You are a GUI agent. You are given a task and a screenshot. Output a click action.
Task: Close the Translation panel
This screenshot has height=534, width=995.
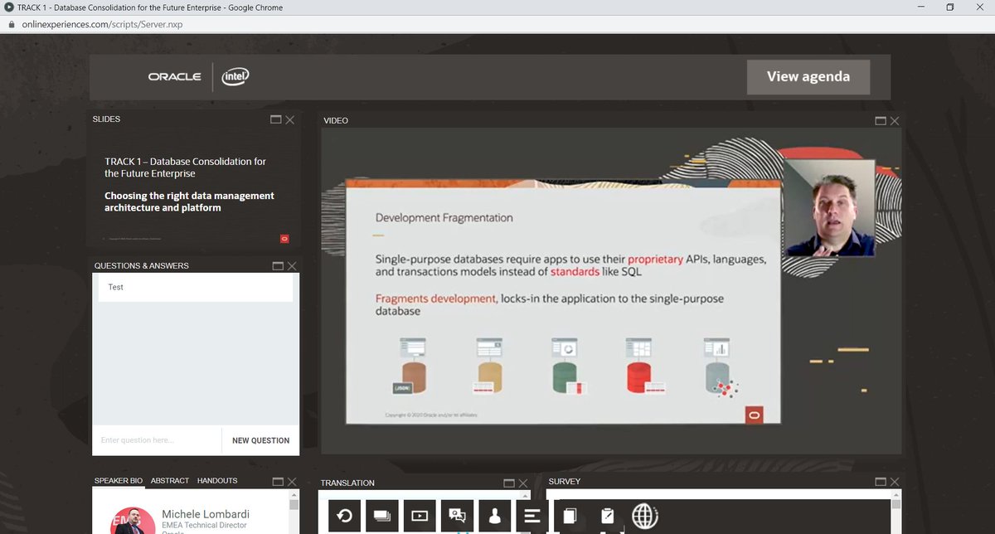[x=523, y=483]
